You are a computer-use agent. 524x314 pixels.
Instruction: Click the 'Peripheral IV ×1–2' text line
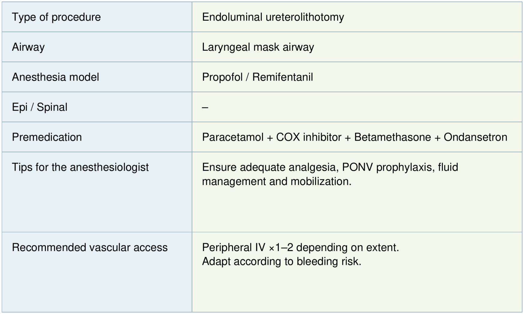[x=300, y=247]
